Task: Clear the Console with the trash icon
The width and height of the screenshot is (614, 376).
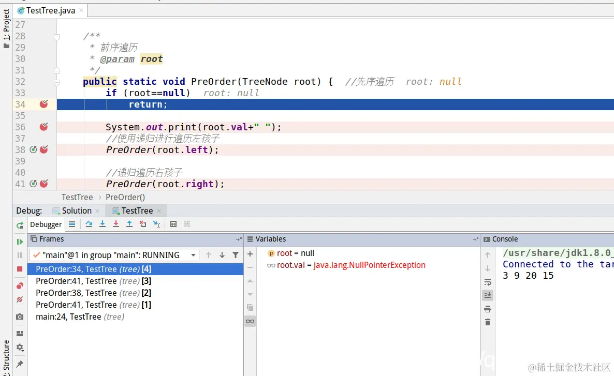Action: (488, 322)
